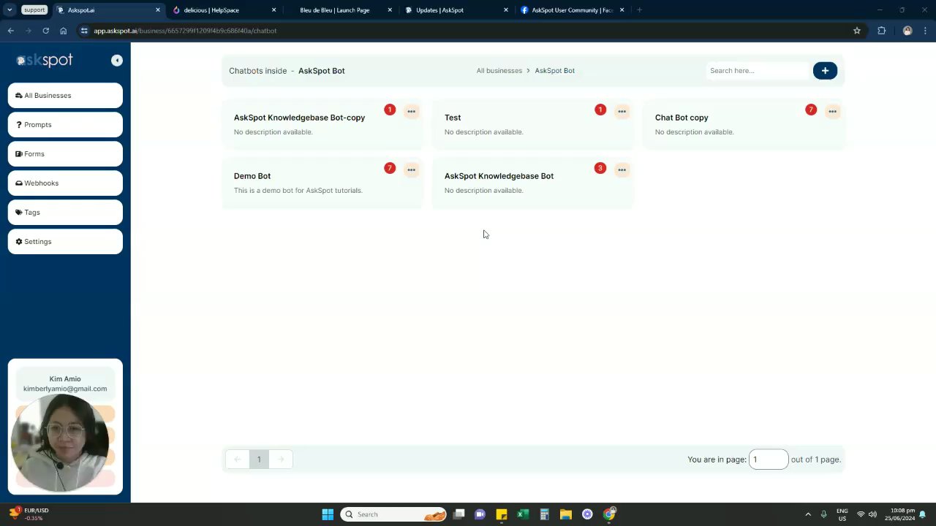
Task: Click the AskSpot logo
Action: tap(45, 60)
